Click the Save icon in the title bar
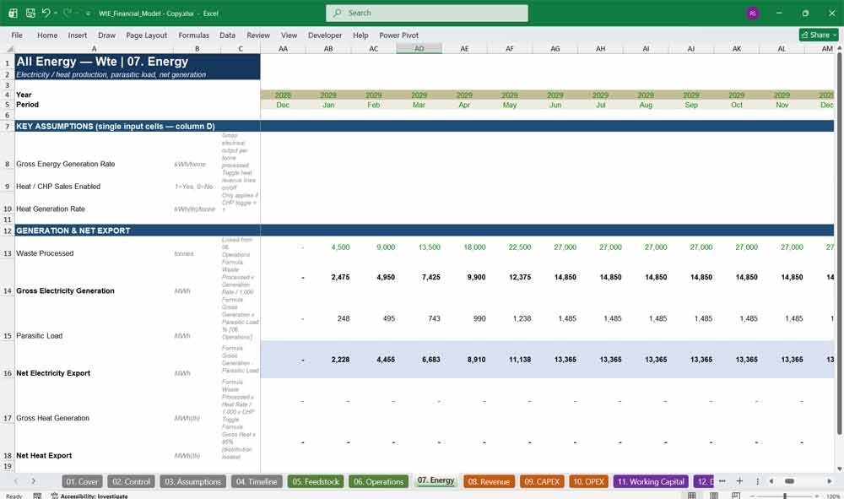The height and width of the screenshot is (499, 844). point(30,13)
